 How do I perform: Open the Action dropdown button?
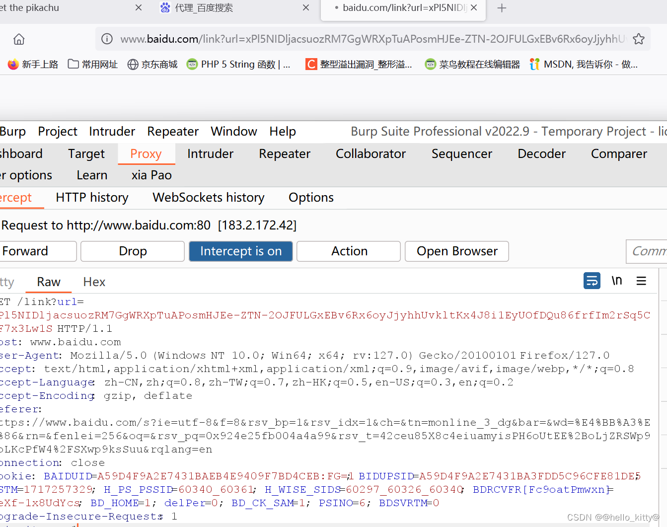(x=349, y=251)
